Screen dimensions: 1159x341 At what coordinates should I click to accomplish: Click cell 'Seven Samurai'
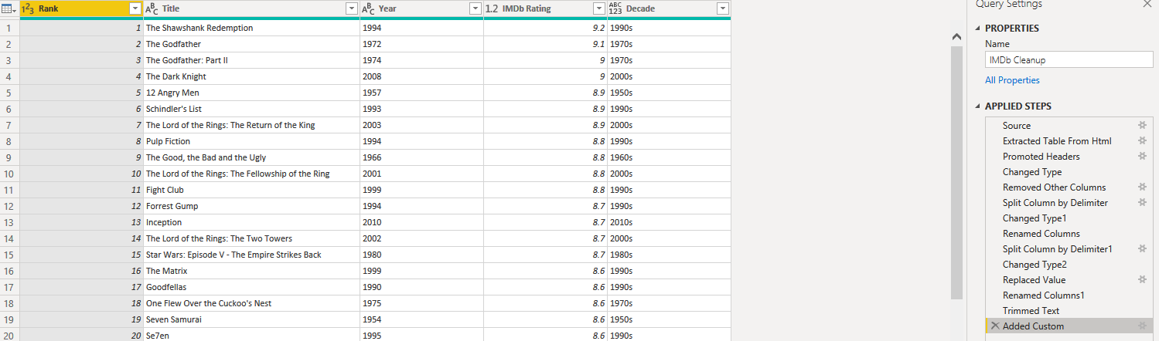[251, 319]
